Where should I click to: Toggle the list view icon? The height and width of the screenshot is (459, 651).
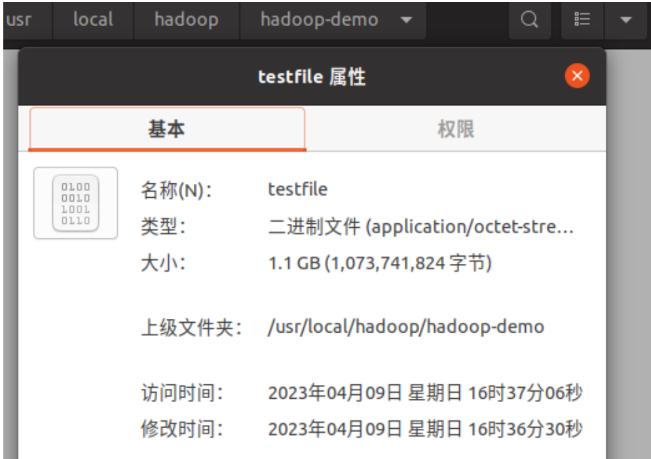coord(582,20)
